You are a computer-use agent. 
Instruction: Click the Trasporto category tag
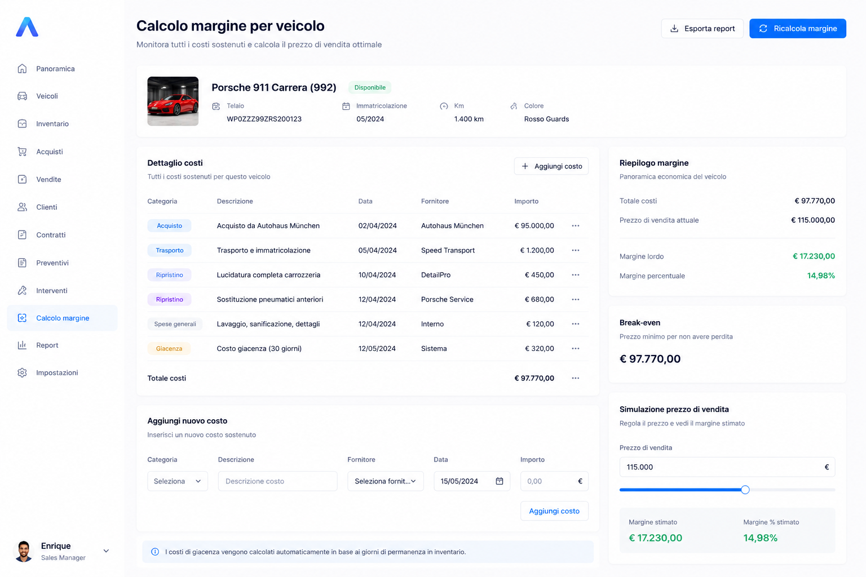[169, 250]
